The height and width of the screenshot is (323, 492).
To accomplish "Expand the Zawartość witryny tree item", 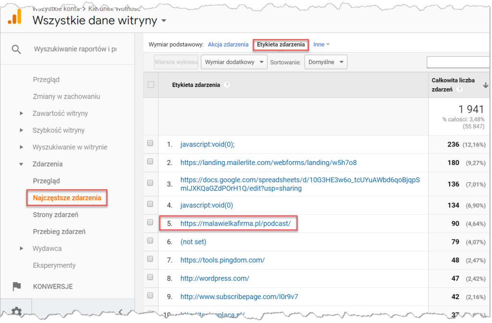I will point(21,113).
